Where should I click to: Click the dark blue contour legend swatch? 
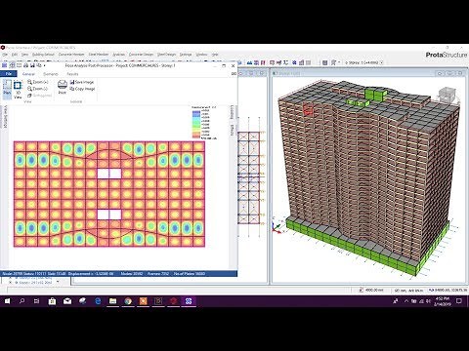pyautogui.click(x=196, y=113)
